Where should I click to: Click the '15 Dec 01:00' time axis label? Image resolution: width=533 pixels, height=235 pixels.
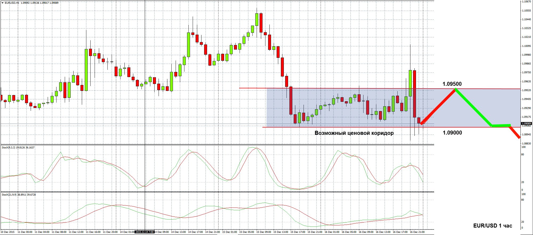[229, 232]
